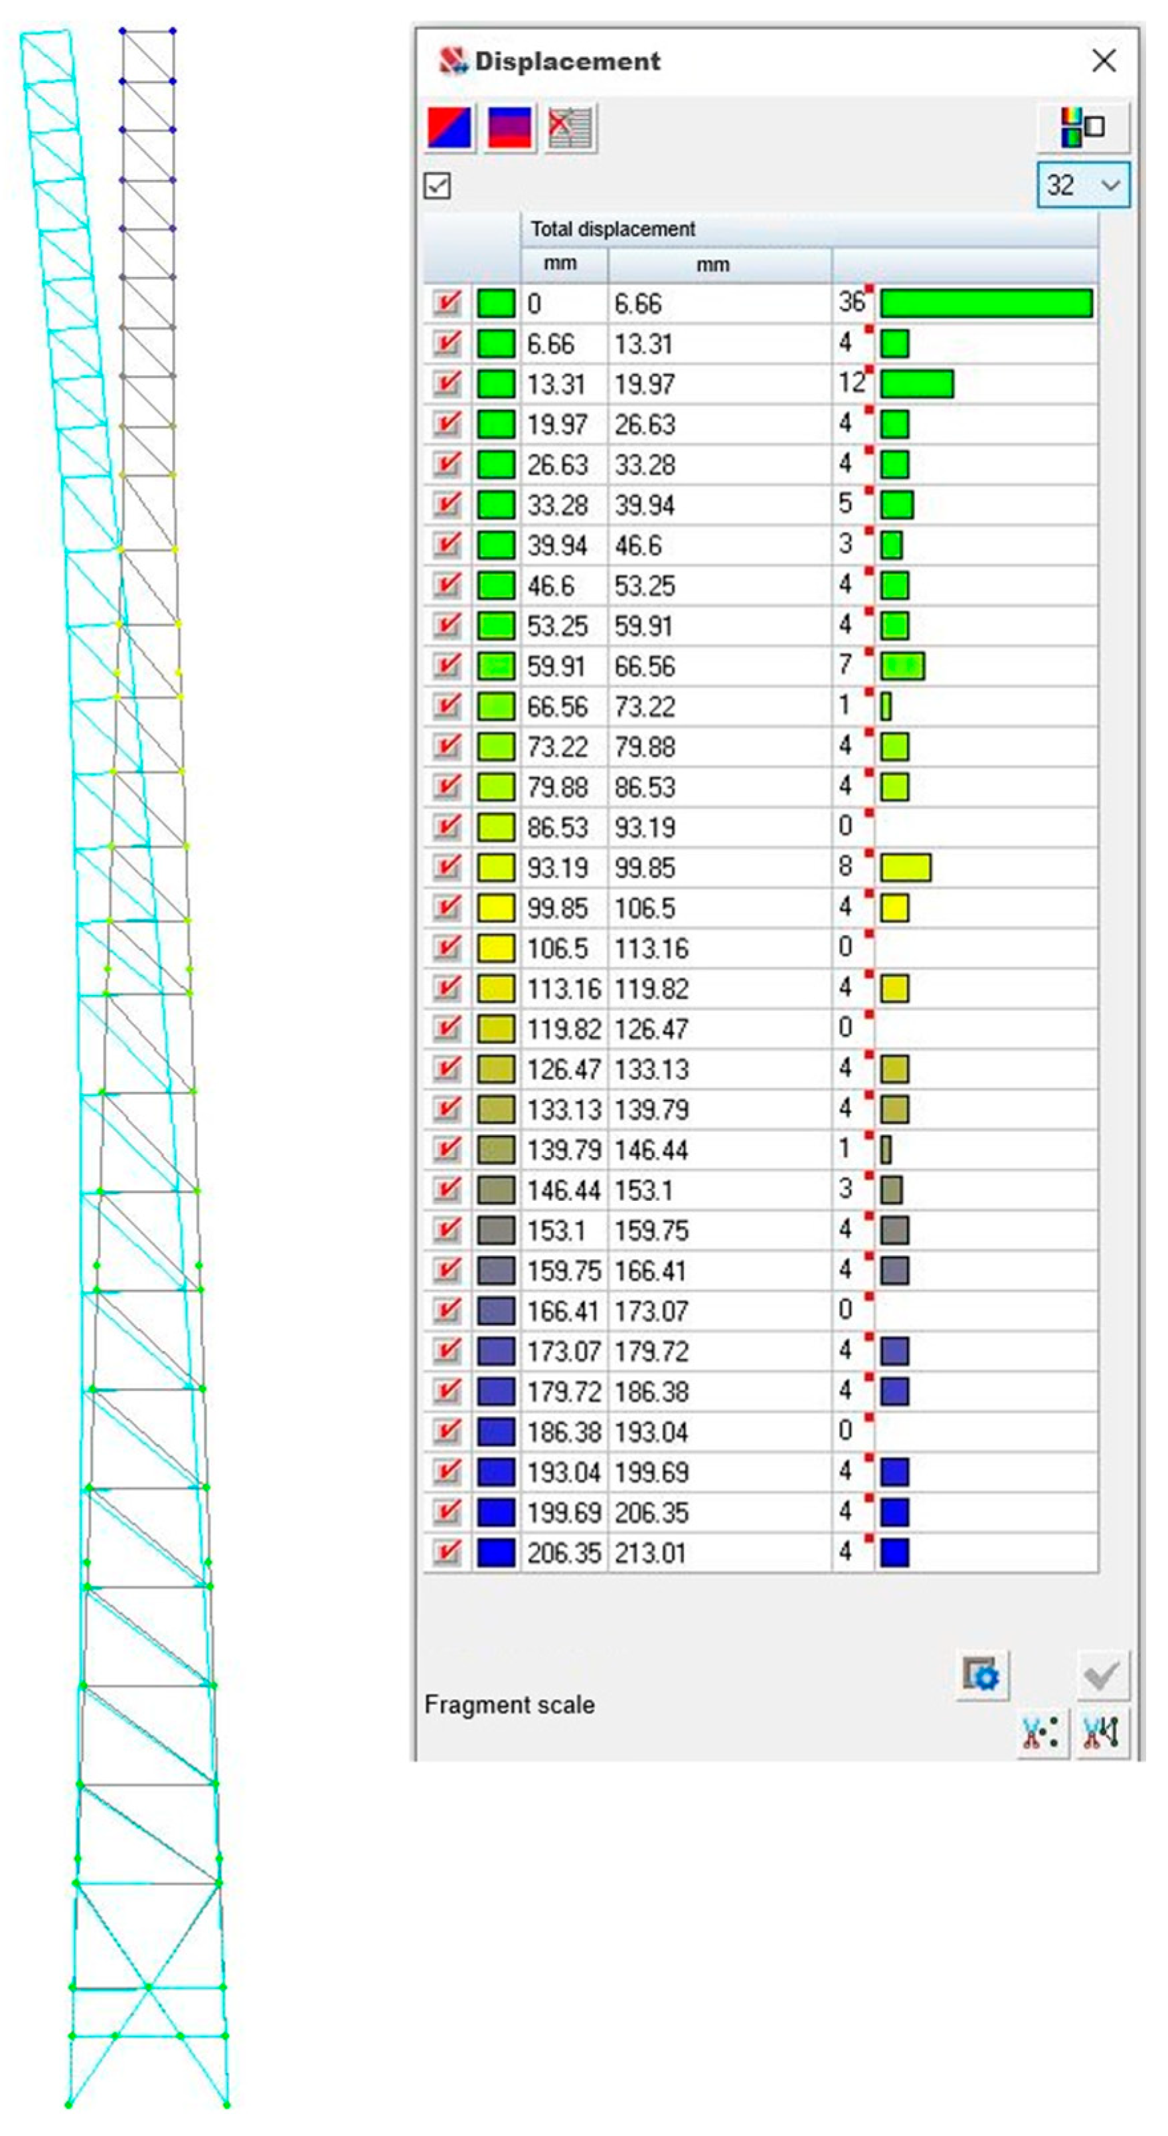Click the rainbow color palette button
1168x2136 pixels.
1082,128
